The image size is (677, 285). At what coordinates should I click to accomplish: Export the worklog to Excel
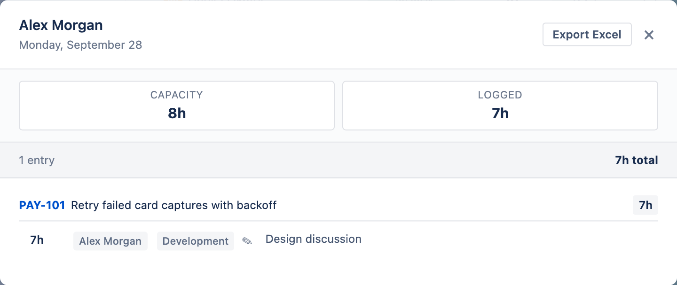(587, 35)
